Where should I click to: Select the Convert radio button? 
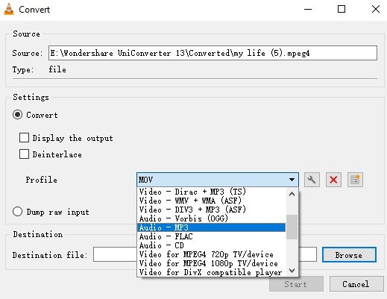click(17, 115)
